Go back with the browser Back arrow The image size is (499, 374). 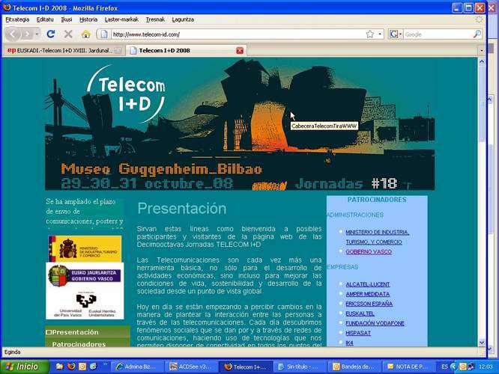tap(13, 34)
